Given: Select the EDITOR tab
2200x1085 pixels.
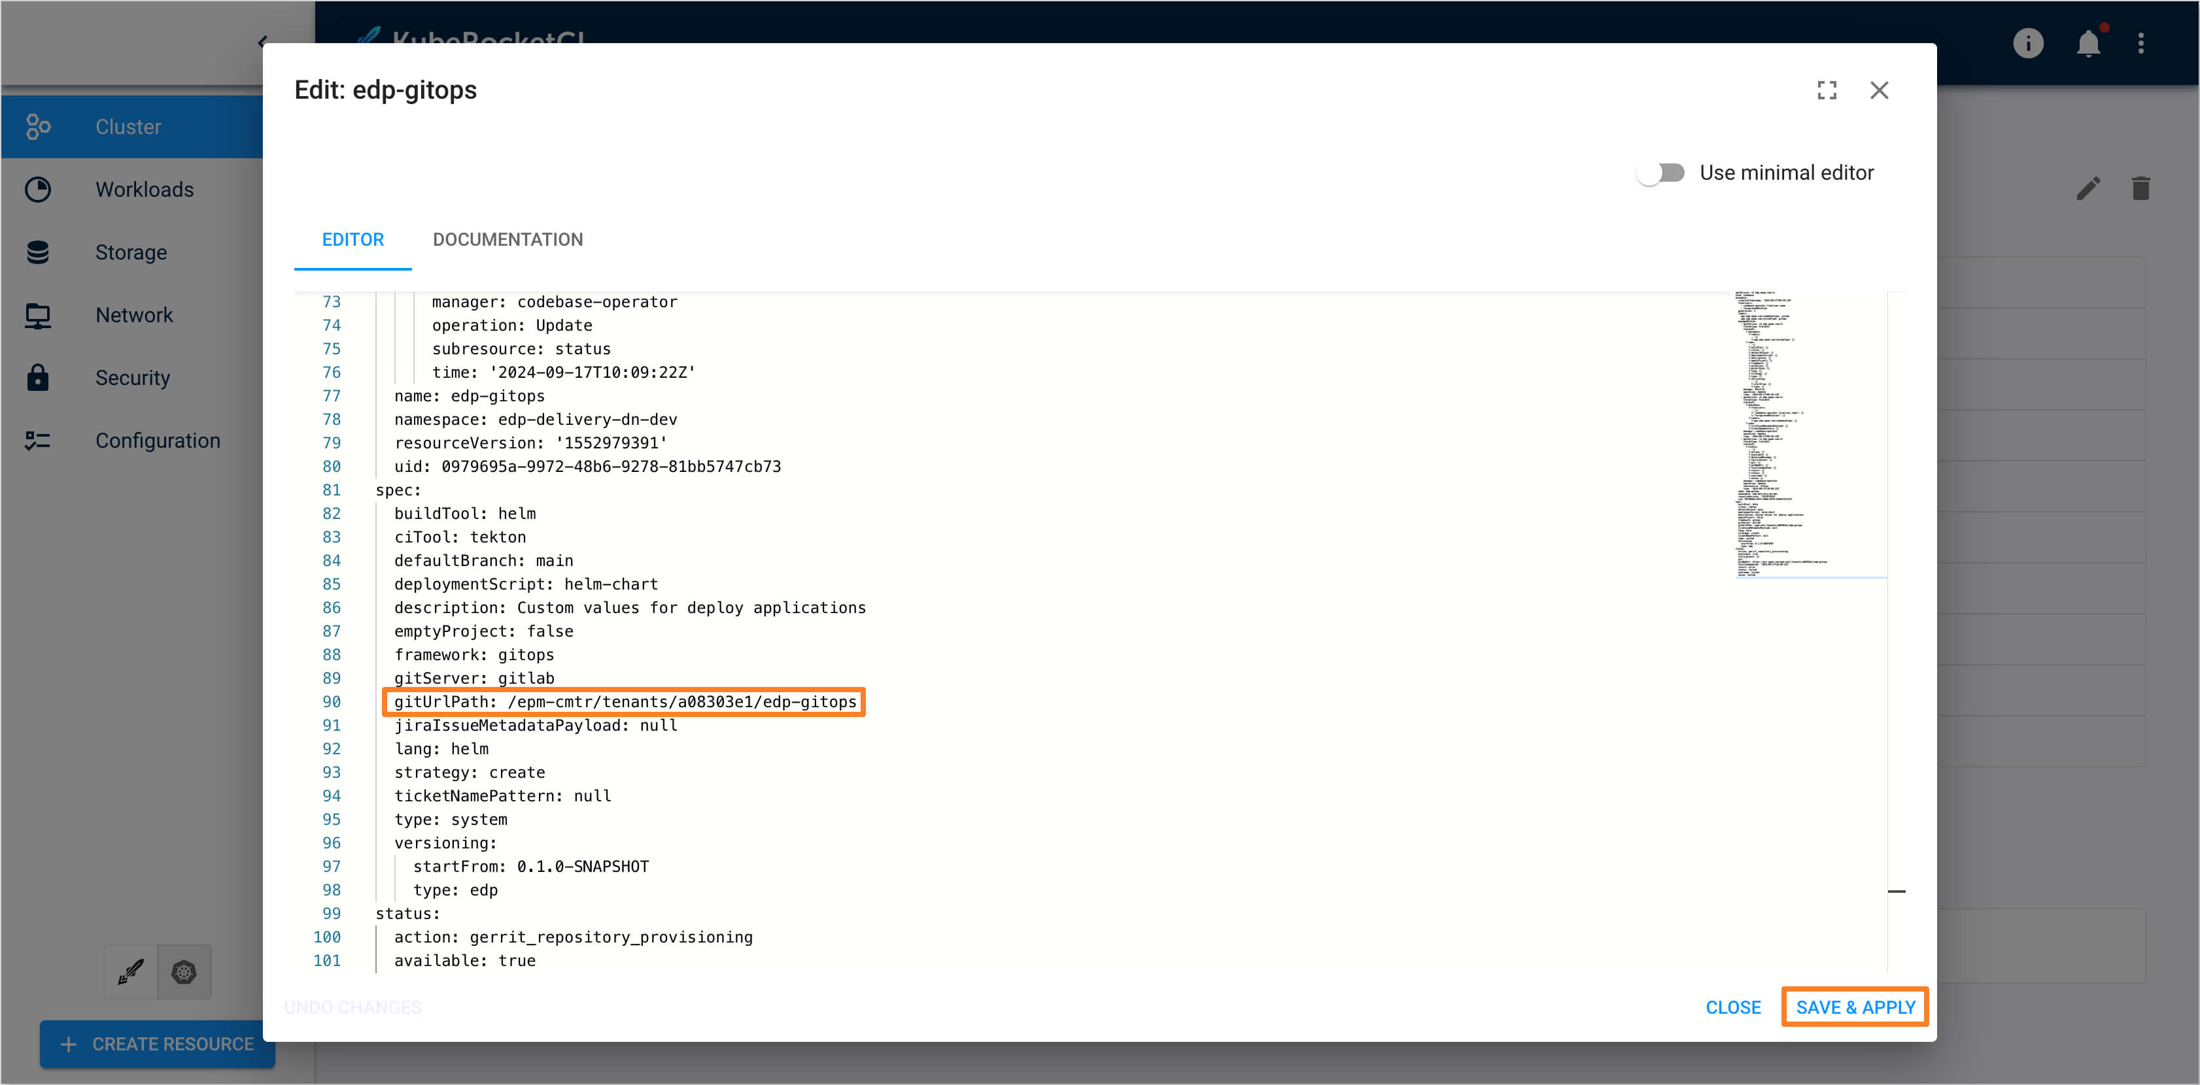Looking at the screenshot, I should point(352,239).
